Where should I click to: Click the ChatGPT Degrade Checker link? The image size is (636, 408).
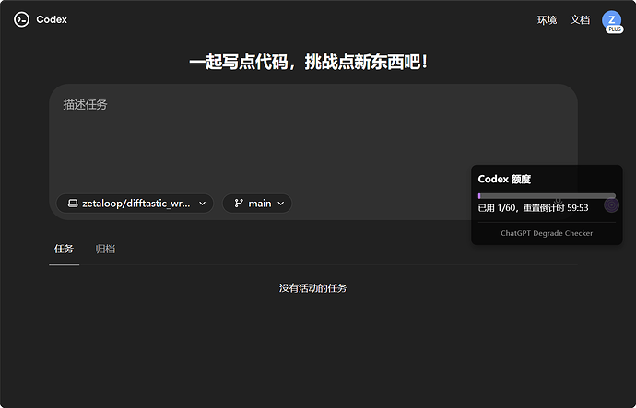tap(547, 233)
